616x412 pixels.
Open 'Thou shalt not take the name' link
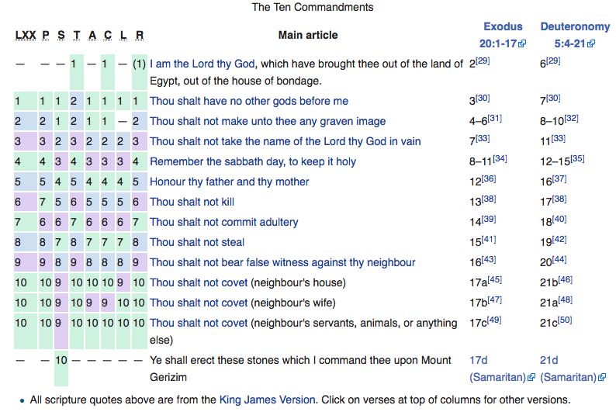coord(285,141)
